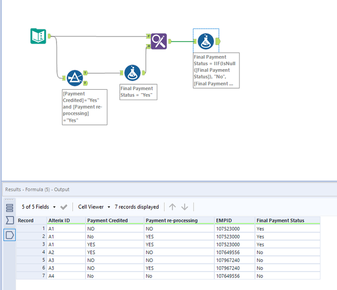This screenshot has width=337, height=290.
Task: Select the final Formula tool with dashed outline
Action: pyautogui.click(x=205, y=42)
